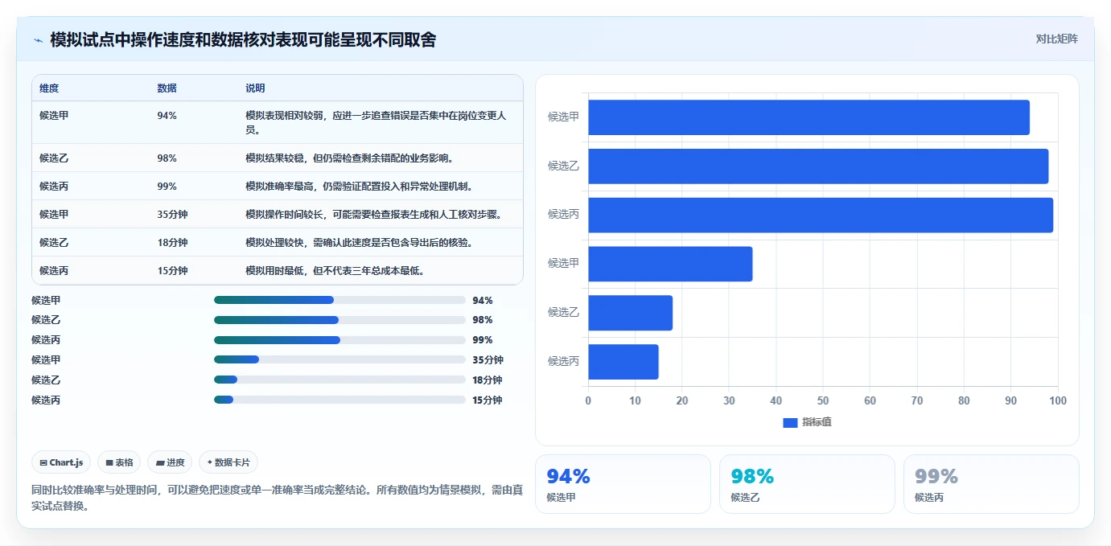Open the 99% 候选丙 data card
Screen dimensions: 1111x546
click(x=991, y=484)
